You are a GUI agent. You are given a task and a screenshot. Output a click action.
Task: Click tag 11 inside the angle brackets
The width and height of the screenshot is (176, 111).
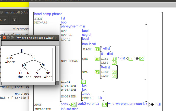[x=131, y=59]
